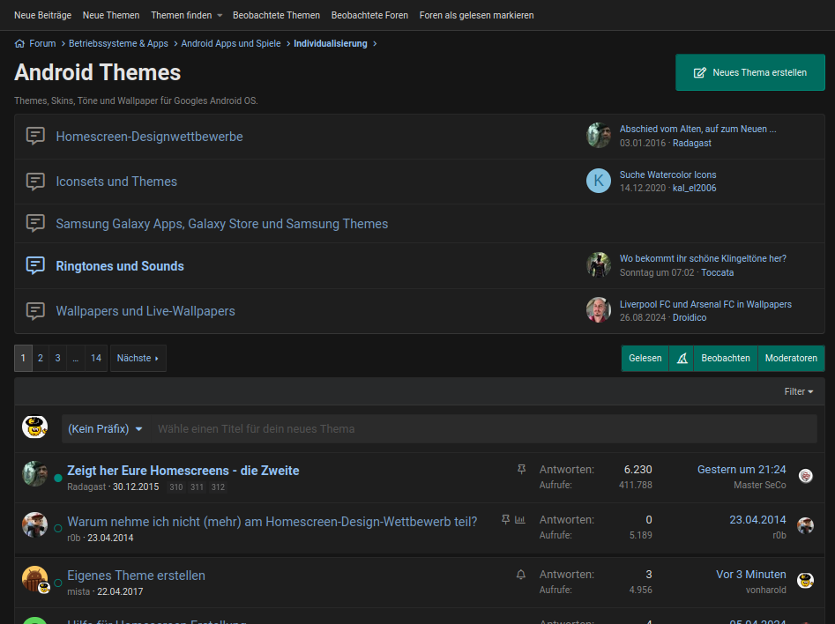Click the Gelesen button
This screenshot has height=624, width=835.
coord(645,359)
